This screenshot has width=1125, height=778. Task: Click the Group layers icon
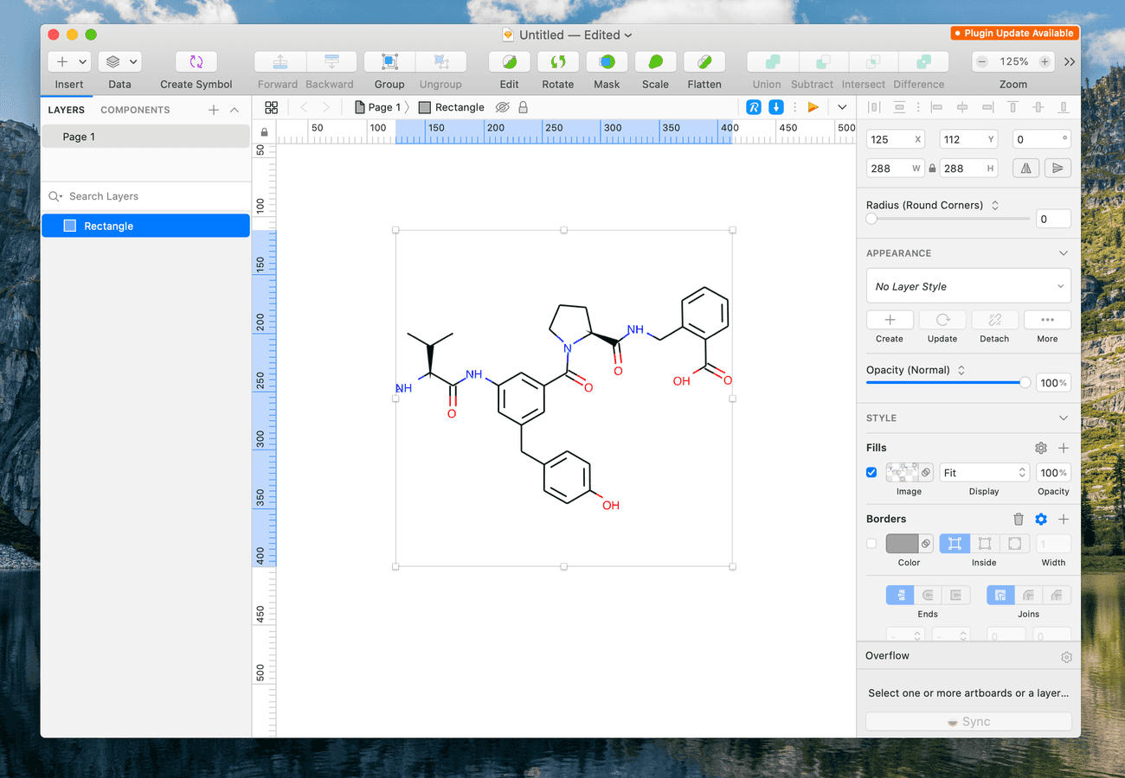pos(389,61)
